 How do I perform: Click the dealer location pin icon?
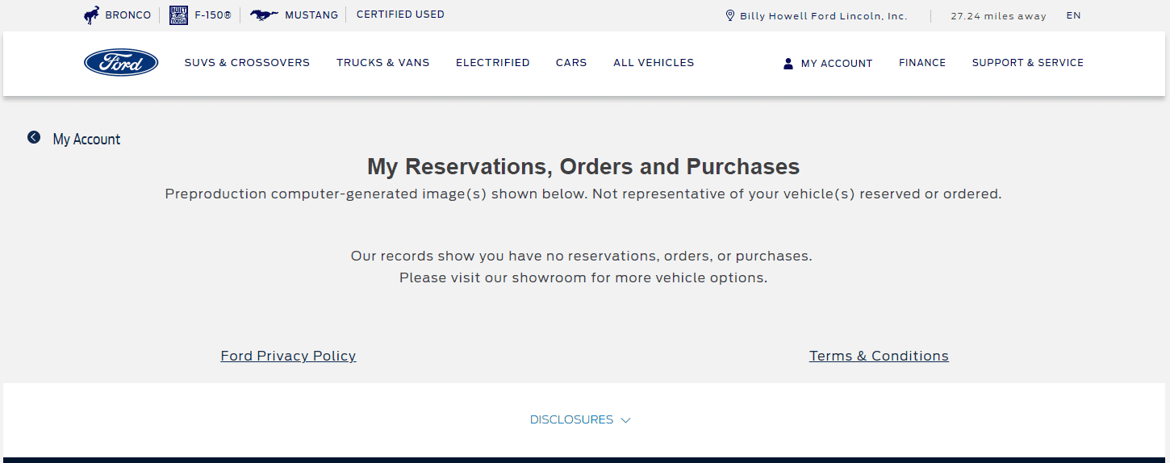pos(730,15)
